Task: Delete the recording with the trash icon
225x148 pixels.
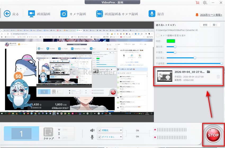Action: (x=218, y=77)
